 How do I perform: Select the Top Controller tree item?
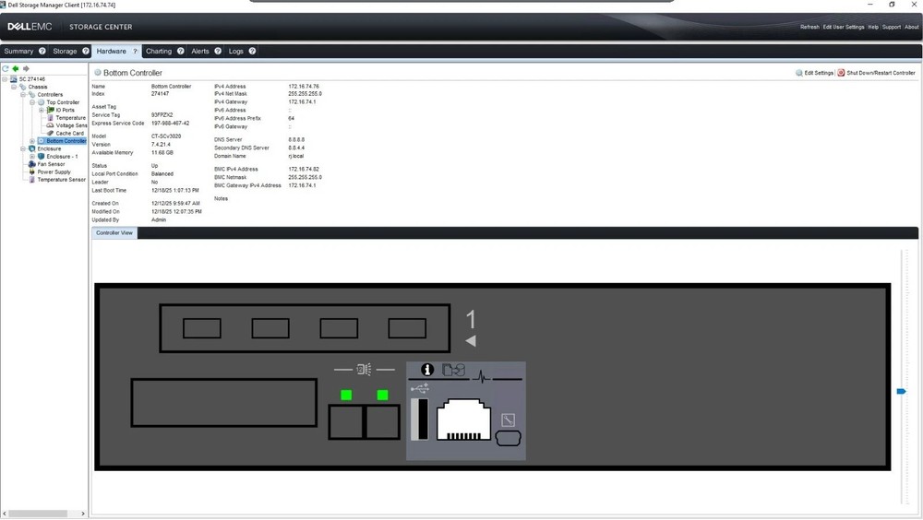click(x=63, y=102)
